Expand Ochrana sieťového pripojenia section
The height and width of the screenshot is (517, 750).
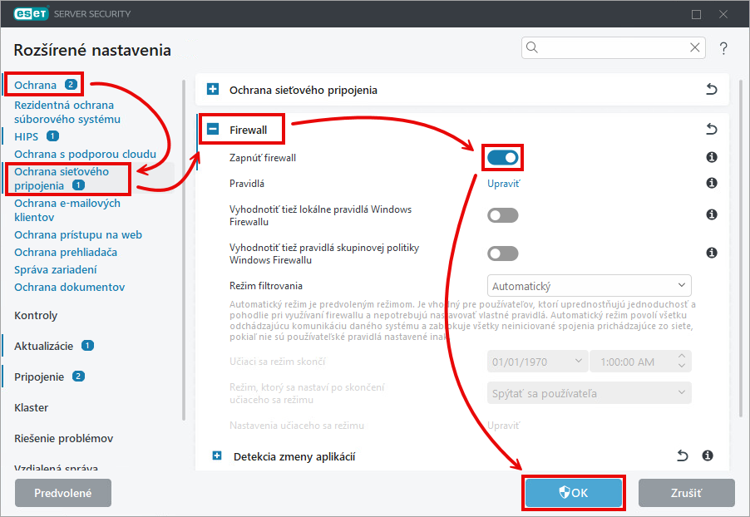(213, 90)
